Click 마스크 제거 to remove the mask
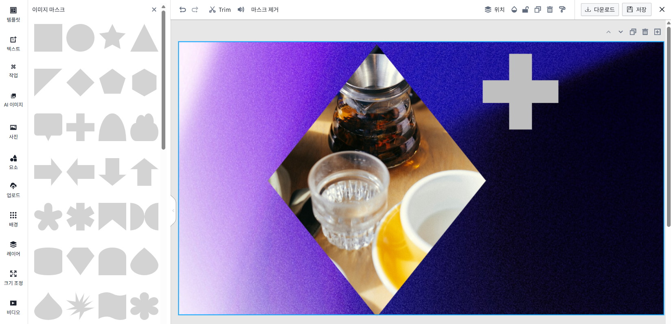 point(265,10)
